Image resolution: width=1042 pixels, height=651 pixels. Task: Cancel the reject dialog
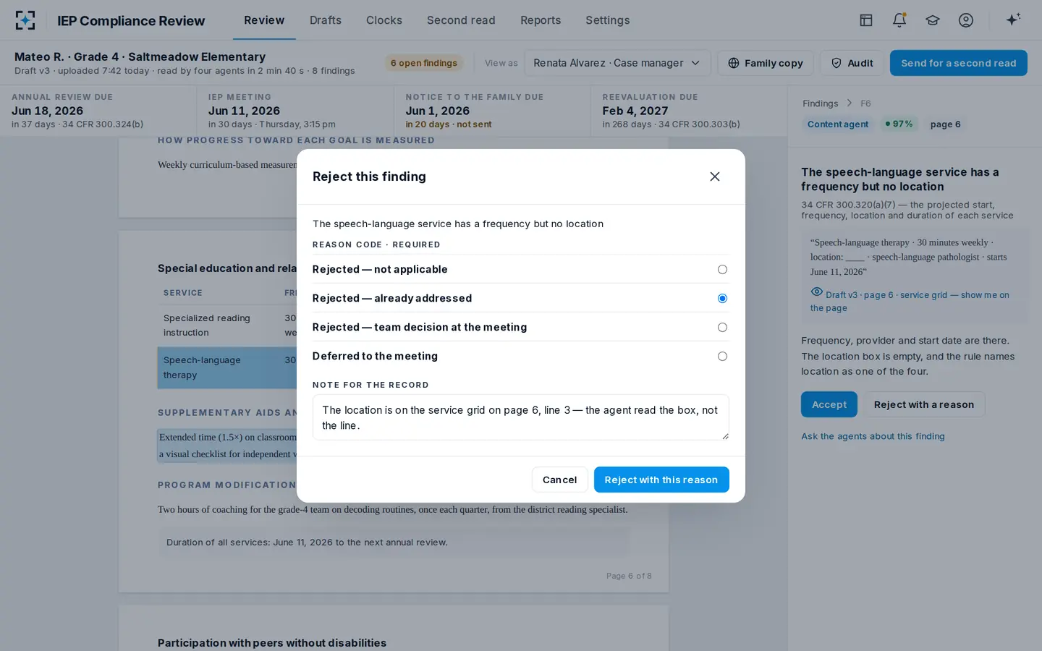coord(559,480)
